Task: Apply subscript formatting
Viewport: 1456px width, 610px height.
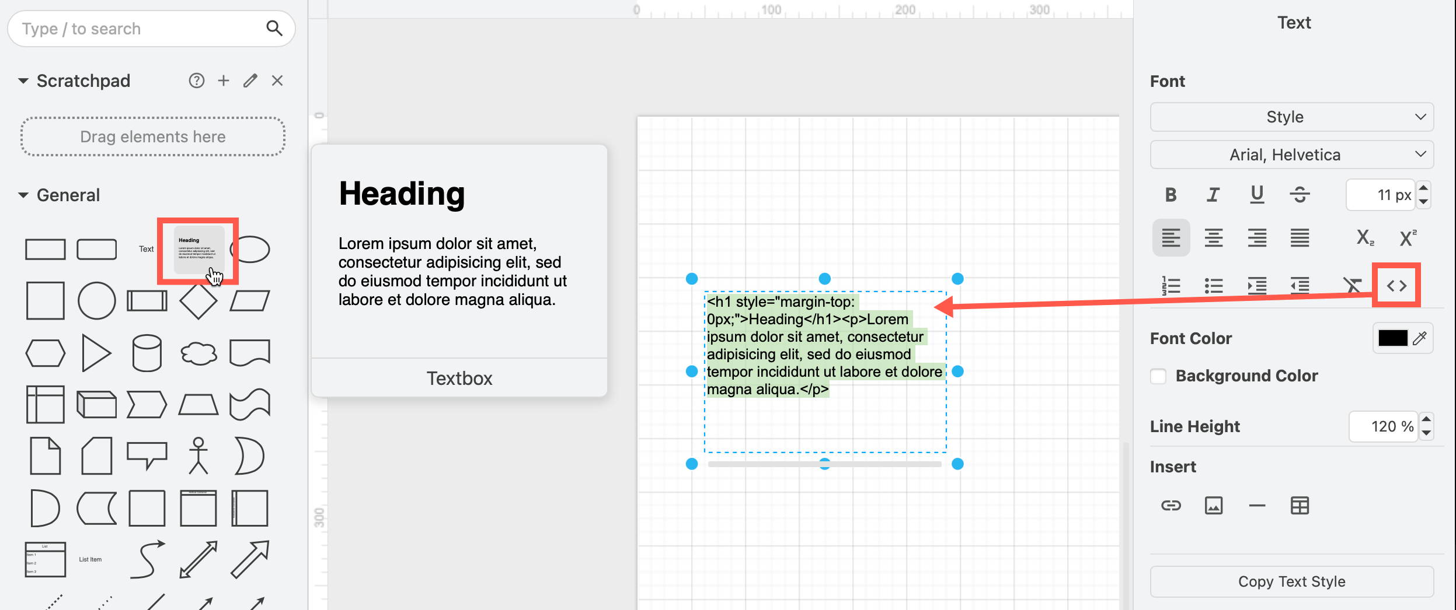Action: (x=1365, y=237)
